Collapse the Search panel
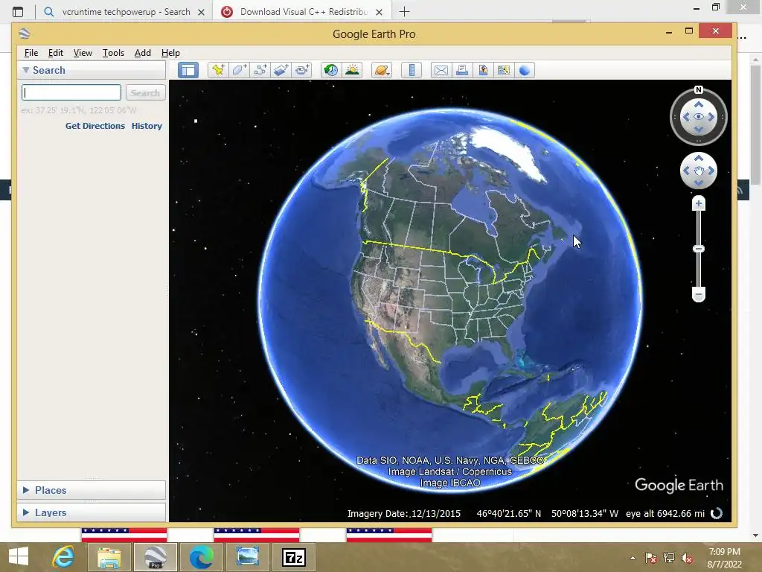762x572 pixels. coord(26,70)
